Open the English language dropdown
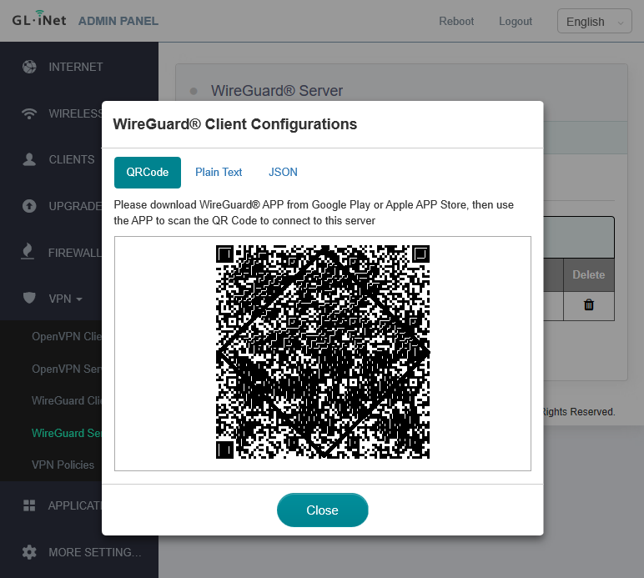This screenshot has height=578, width=644. point(594,22)
